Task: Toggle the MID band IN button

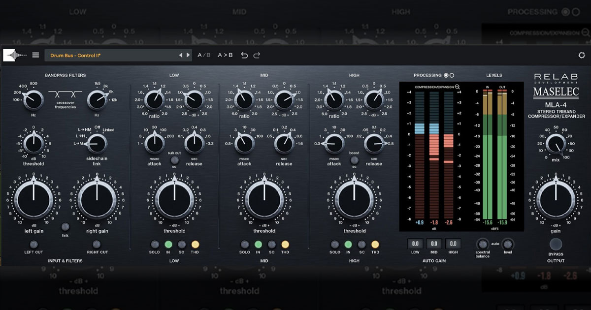Action: [x=258, y=244]
